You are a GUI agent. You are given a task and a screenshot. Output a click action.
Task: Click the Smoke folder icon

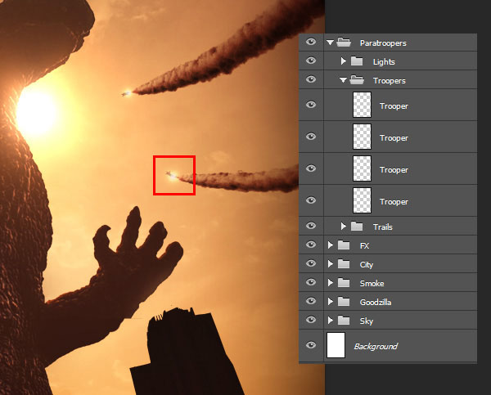click(x=344, y=283)
